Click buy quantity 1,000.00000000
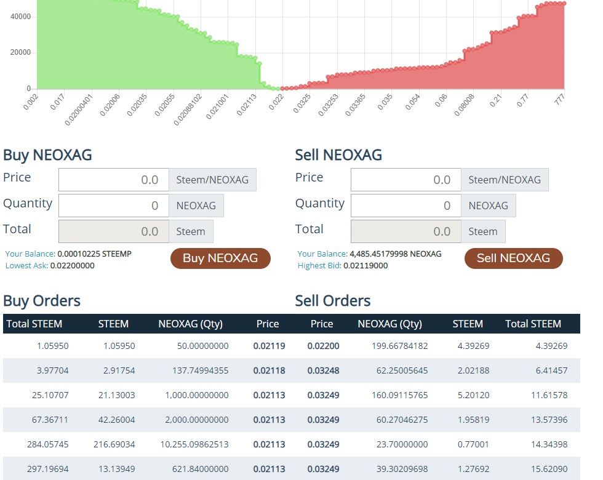 click(197, 395)
